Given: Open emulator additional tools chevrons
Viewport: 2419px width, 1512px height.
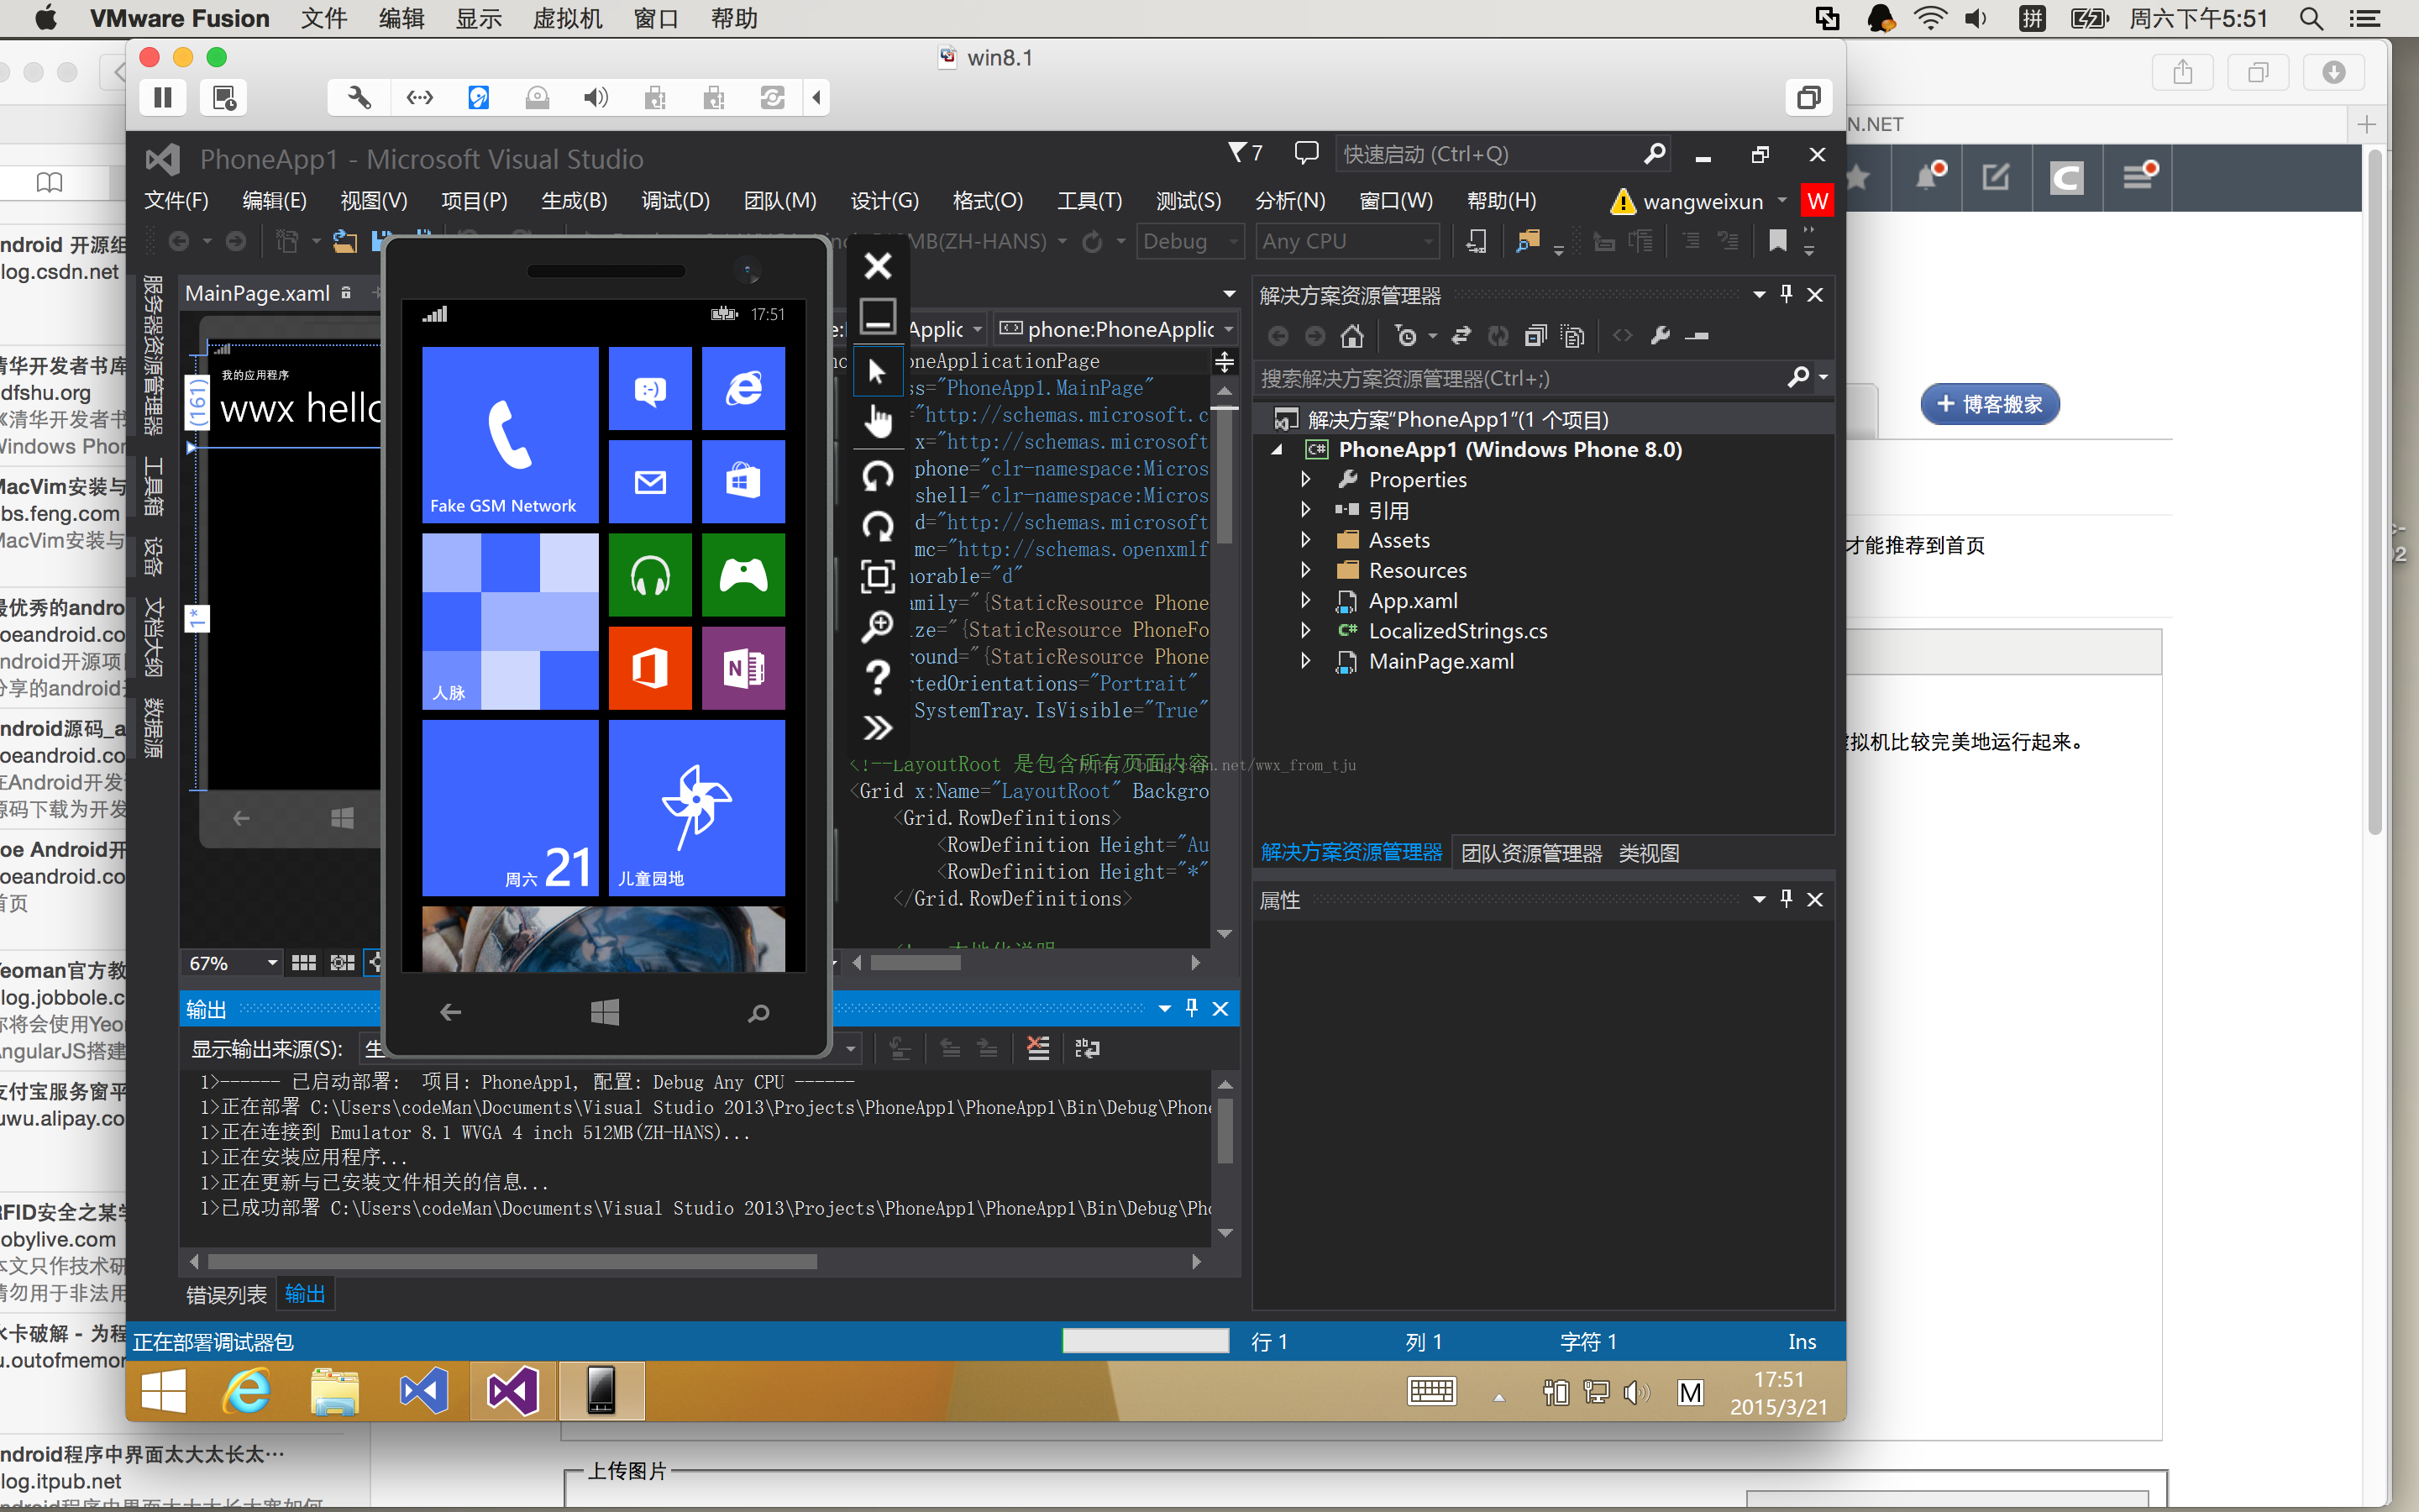Looking at the screenshot, I should [x=878, y=727].
